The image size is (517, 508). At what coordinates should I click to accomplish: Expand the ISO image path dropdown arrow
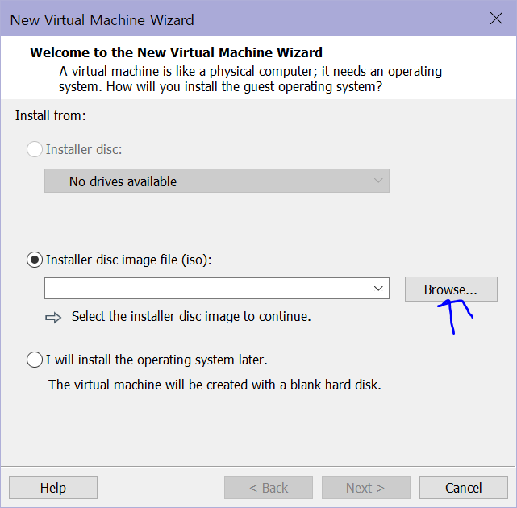(x=378, y=289)
